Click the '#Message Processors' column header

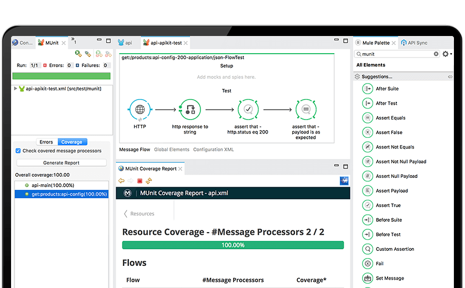tap(233, 280)
